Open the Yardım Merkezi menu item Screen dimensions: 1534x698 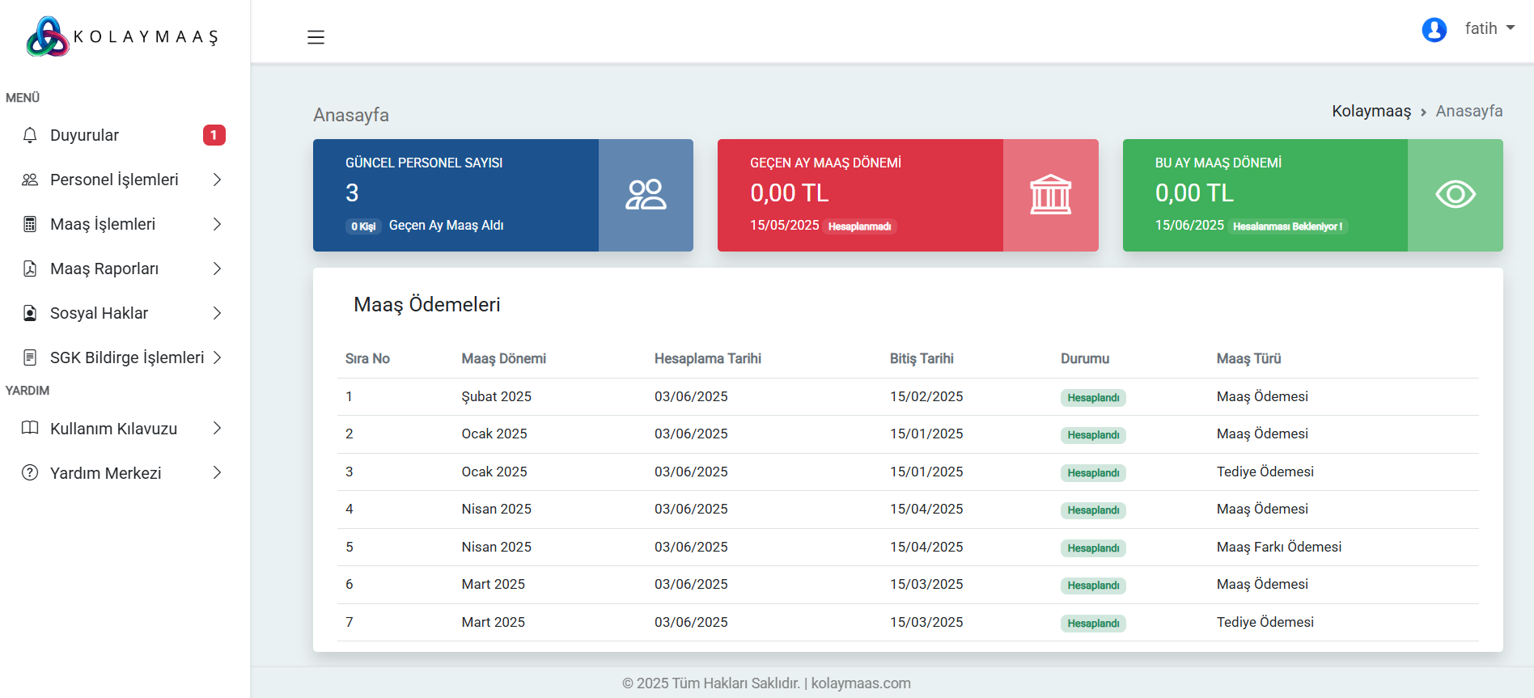[105, 473]
